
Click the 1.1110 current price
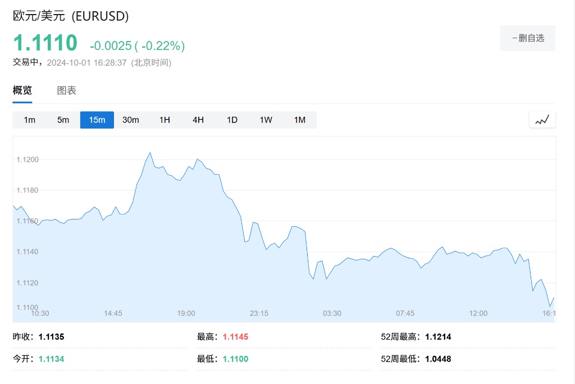pyautogui.click(x=45, y=43)
